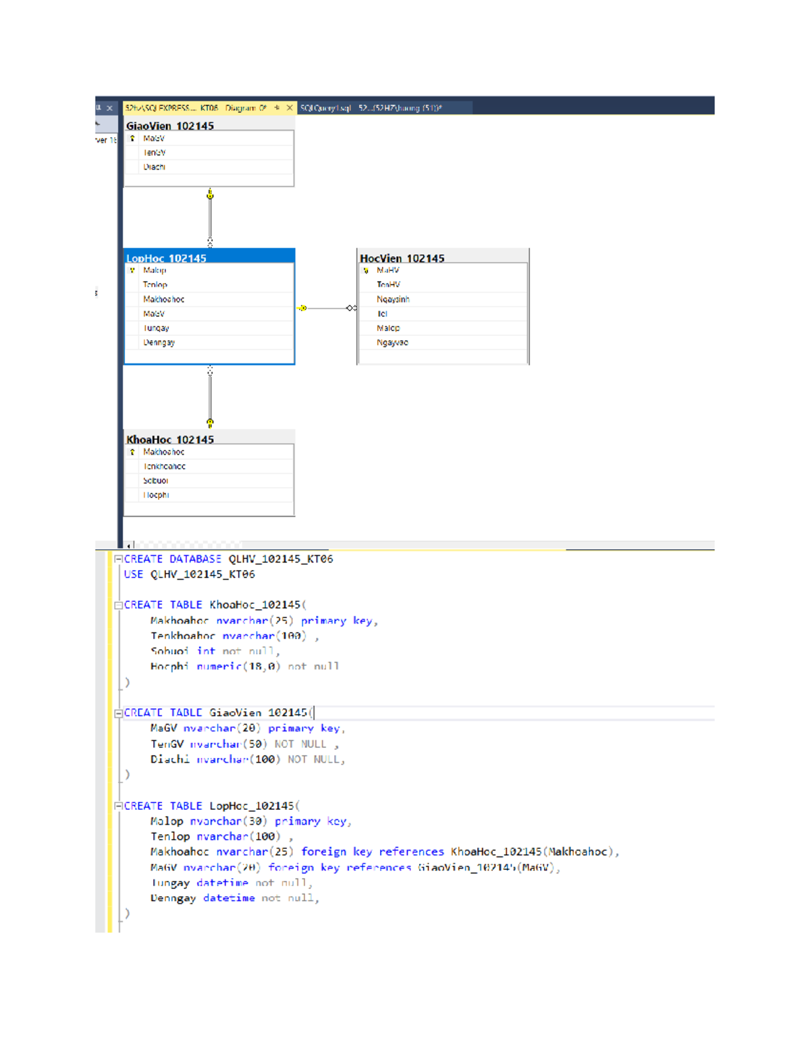The image size is (810, 1049).
Task: Collapse the CREATE TABLE LopHoc block
Action: tap(118, 806)
